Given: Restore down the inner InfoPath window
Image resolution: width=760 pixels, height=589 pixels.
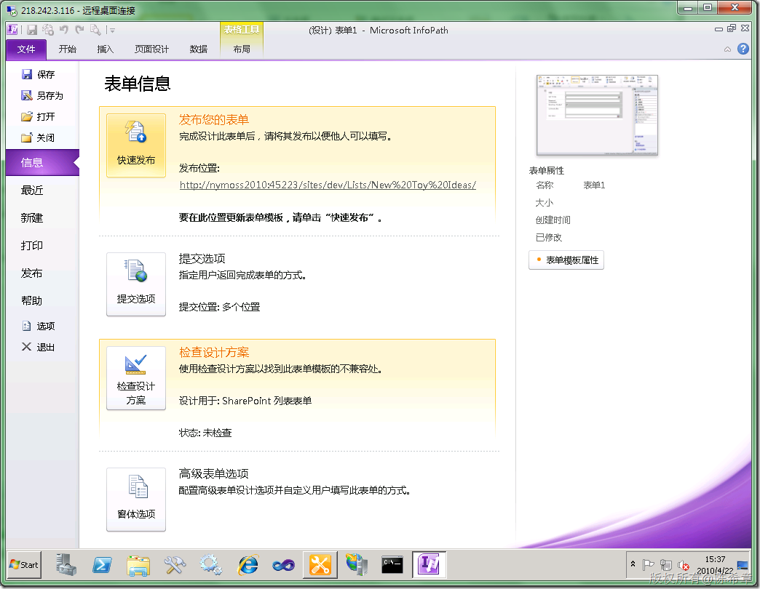Looking at the screenshot, I should coord(732,29).
